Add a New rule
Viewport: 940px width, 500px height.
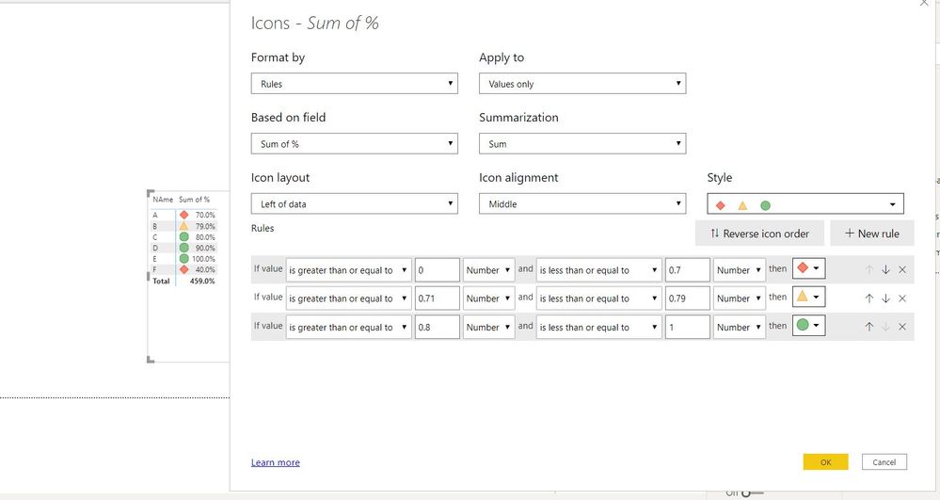tap(872, 234)
